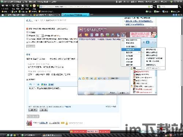Switch to the first browser tab
The image size is (183, 137).
(18, 15)
